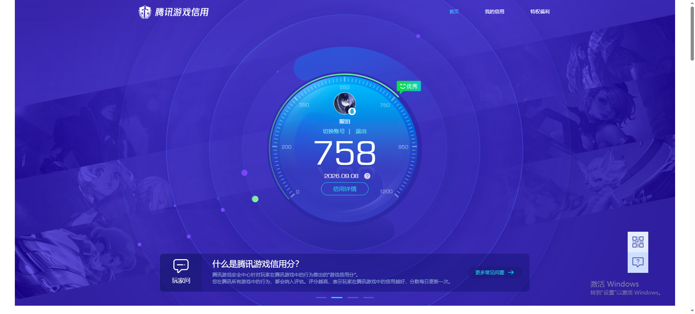This screenshot has width=695, height=314.
Task: Open the 信用详情 button
Action: click(x=345, y=189)
